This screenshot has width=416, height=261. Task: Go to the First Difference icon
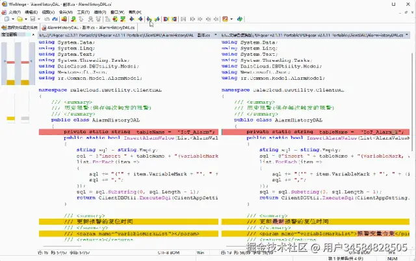click(107, 19)
